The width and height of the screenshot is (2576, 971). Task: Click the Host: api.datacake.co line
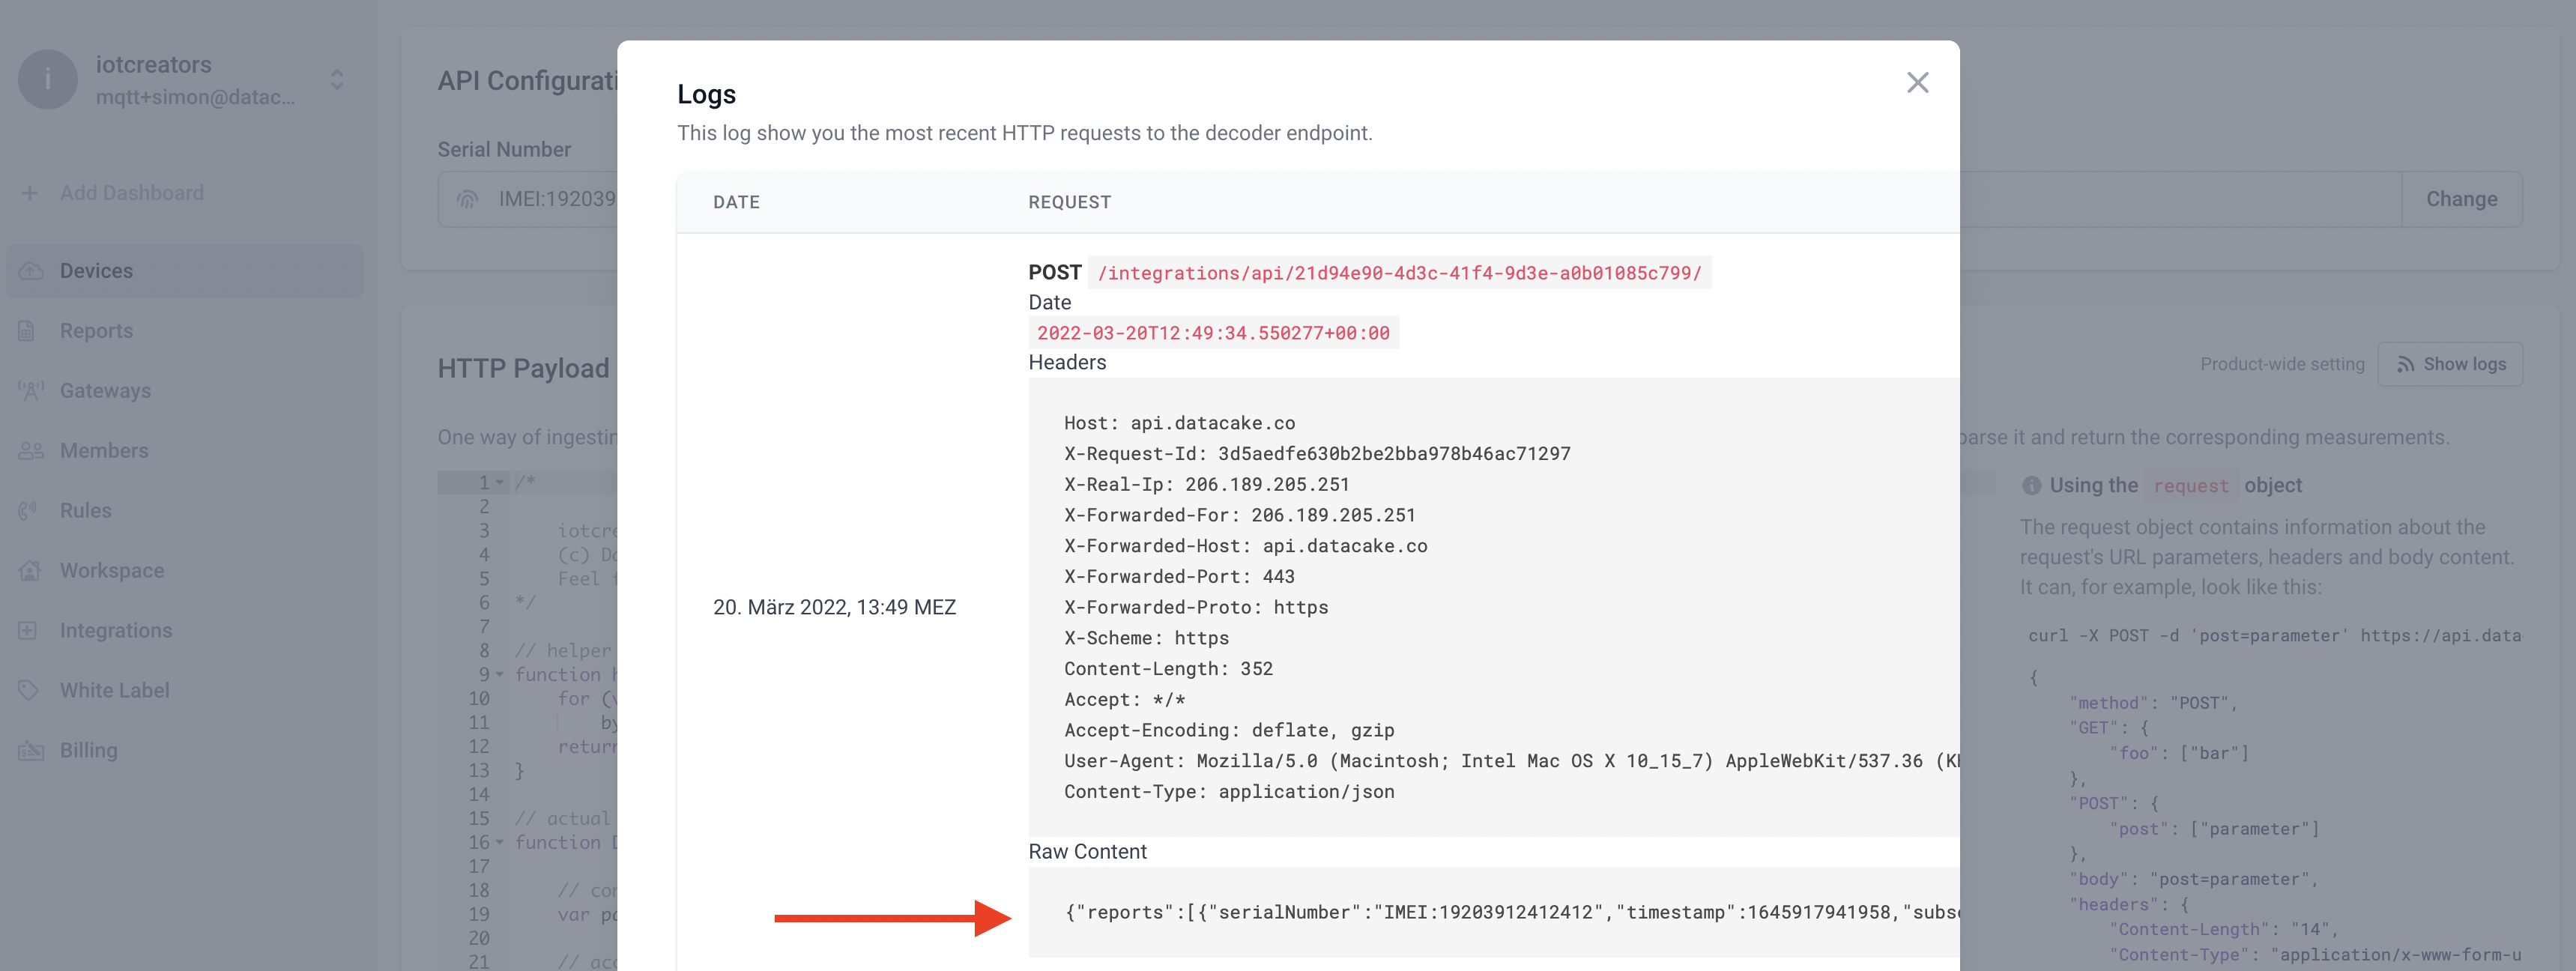[x=1179, y=423]
